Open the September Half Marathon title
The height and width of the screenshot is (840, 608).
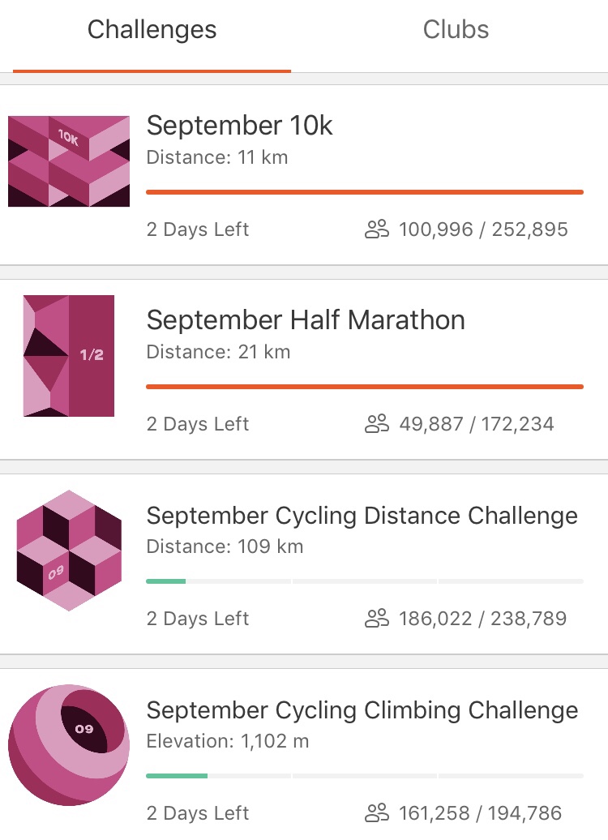pyautogui.click(x=306, y=320)
